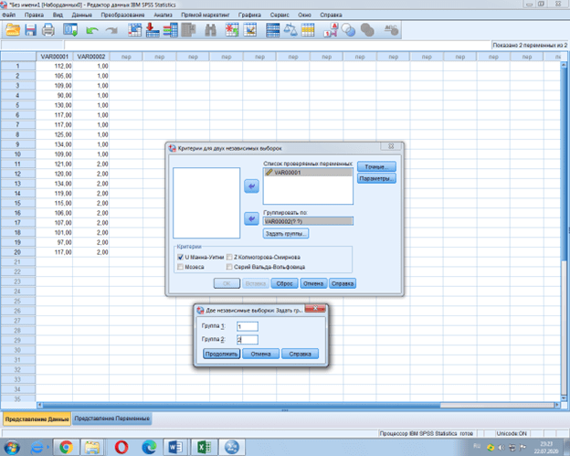Click Продолжить in groups dialog
This screenshot has height=456, width=570.
point(221,354)
